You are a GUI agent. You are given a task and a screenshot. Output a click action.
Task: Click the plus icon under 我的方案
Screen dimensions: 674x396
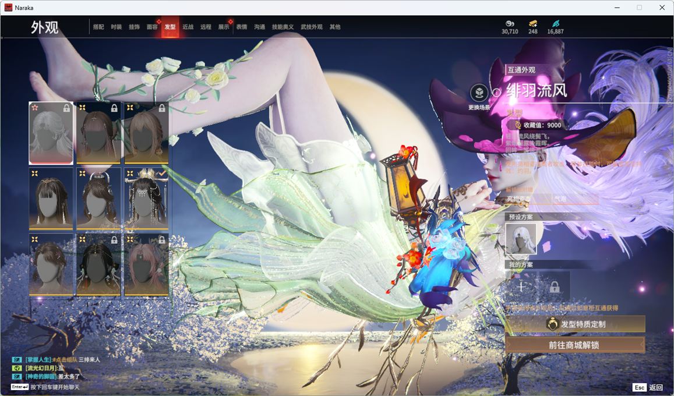click(x=521, y=286)
